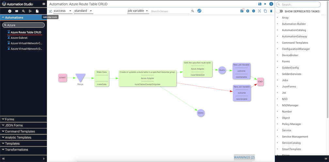Screen dimensions: 329x162
Task: Click the END node on canvas
Action: coord(260,81)
